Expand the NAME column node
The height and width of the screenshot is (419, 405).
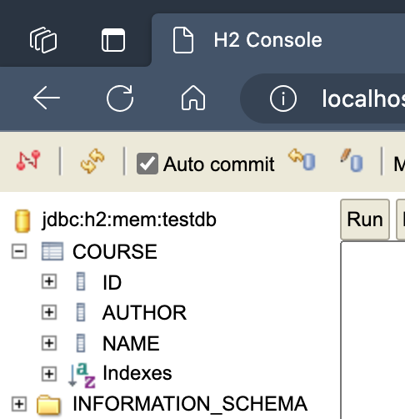[49, 343]
